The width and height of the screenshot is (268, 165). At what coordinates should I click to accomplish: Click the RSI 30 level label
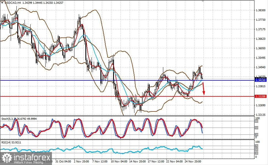point(256,153)
